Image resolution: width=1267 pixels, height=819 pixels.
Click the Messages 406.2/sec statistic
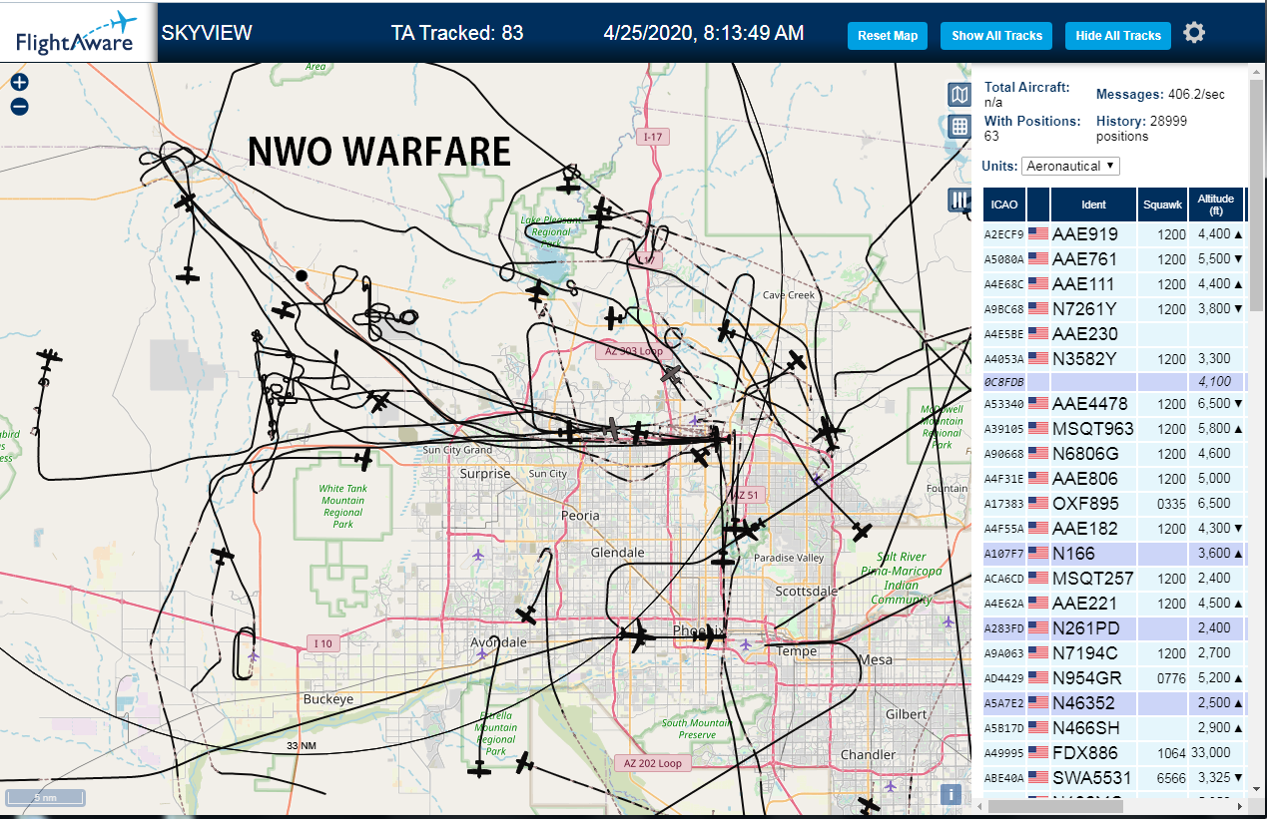(x=1160, y=94)
